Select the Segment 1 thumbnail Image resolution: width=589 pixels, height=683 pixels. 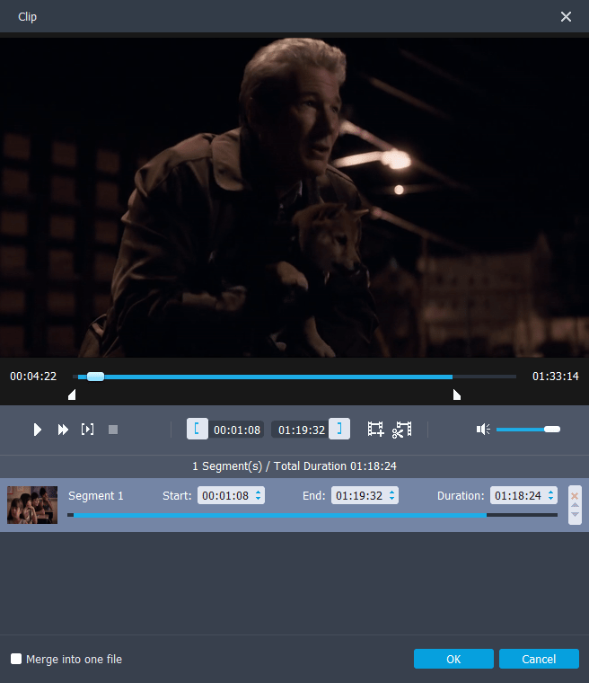(32, 505)
